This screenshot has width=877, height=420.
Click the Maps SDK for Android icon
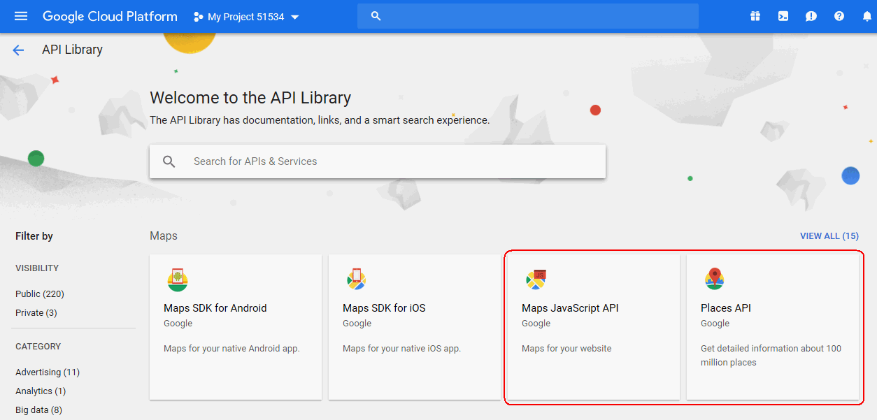tap(178, 280)
